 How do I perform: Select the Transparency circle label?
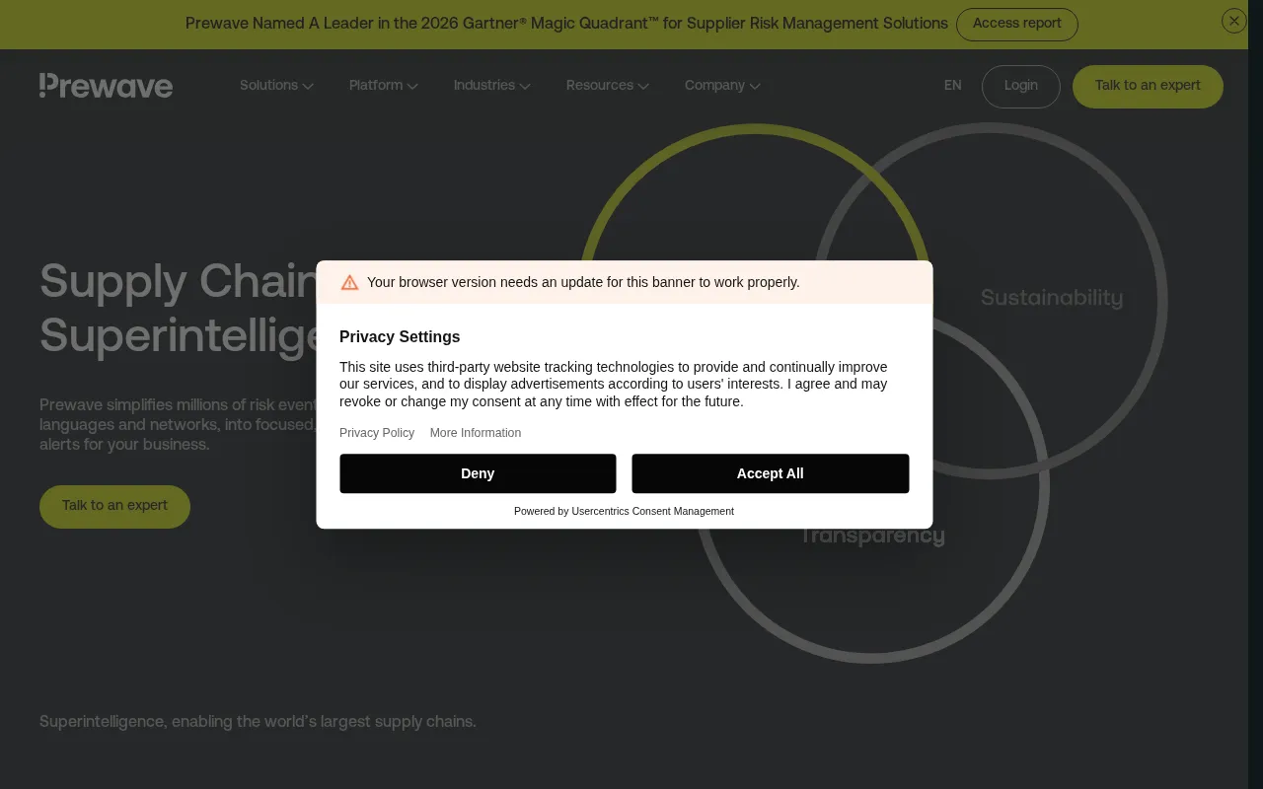872,536
